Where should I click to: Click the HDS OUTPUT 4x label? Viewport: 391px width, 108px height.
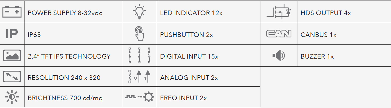point(326,13)
